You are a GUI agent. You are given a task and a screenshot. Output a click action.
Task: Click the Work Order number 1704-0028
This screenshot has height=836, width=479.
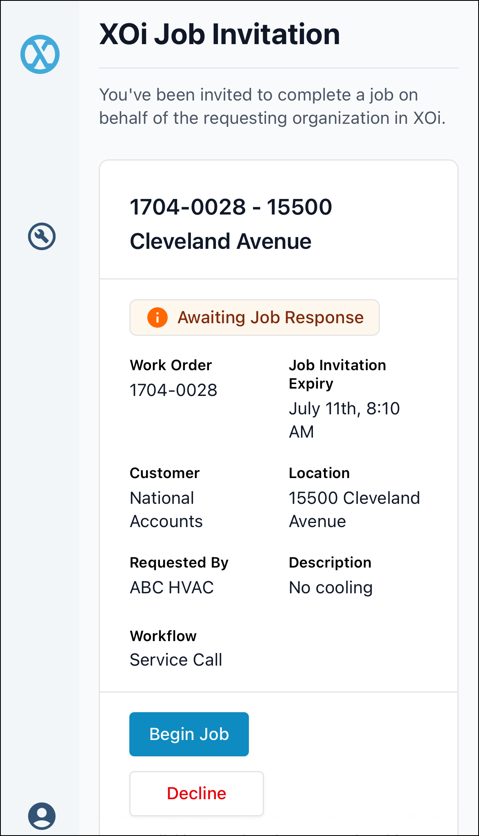173,390
